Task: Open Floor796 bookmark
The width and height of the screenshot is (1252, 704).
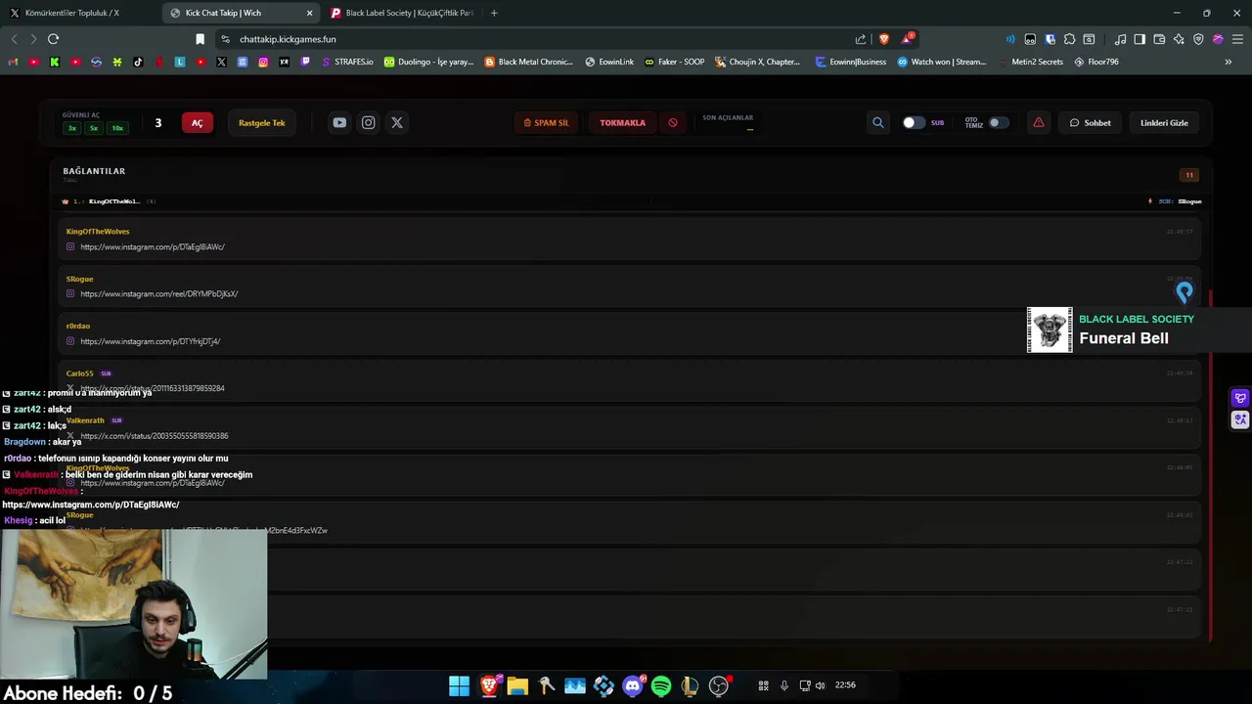Action: [x=1095, y=62]
